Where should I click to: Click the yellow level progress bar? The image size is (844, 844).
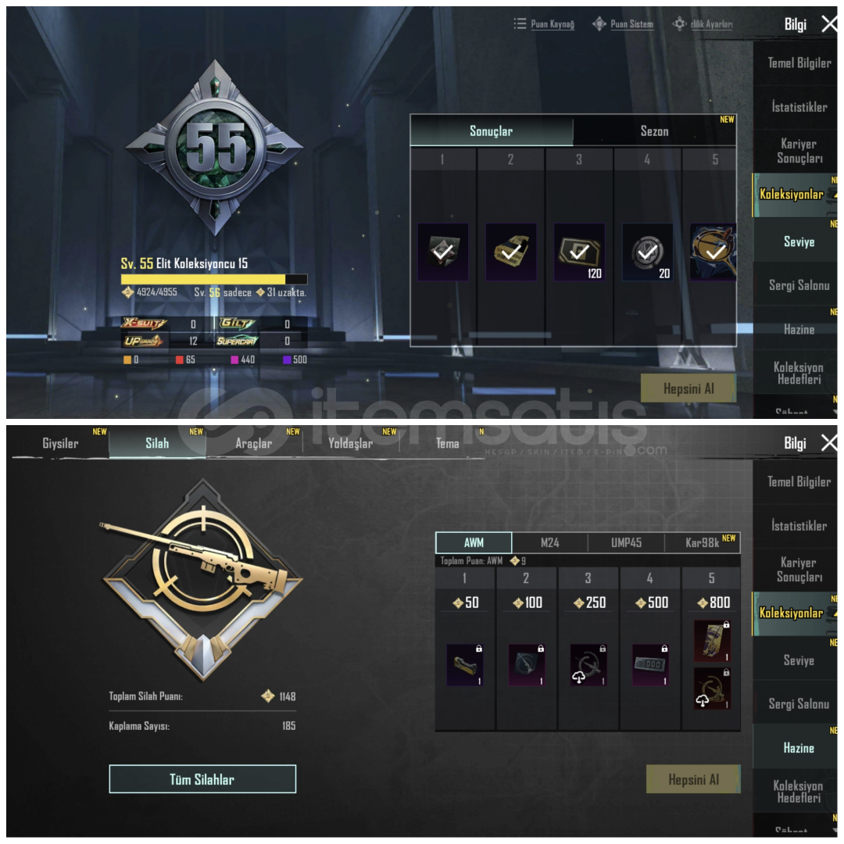click(x=214, y=279)
